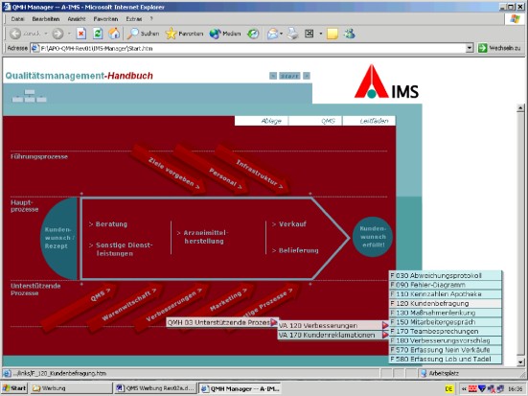Click the History icon in the toolbar
Image resolution: width=528 pixels, height=396 pixels.
[x=253, y=34]
